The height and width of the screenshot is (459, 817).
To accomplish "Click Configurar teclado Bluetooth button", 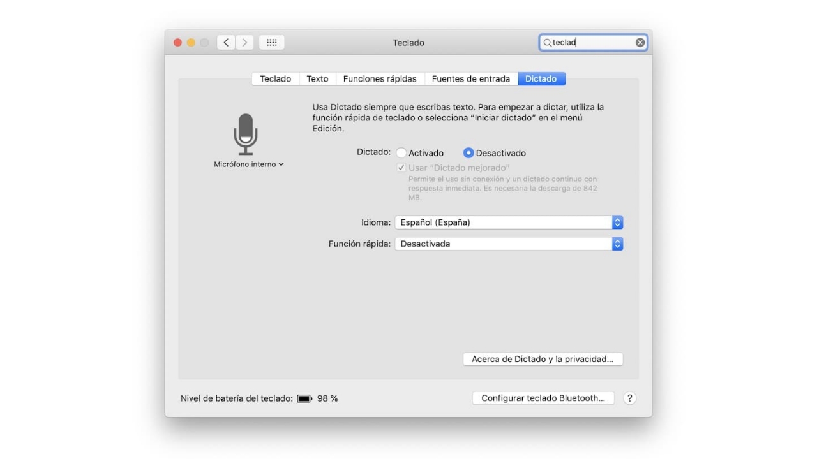I will point(543,398).
